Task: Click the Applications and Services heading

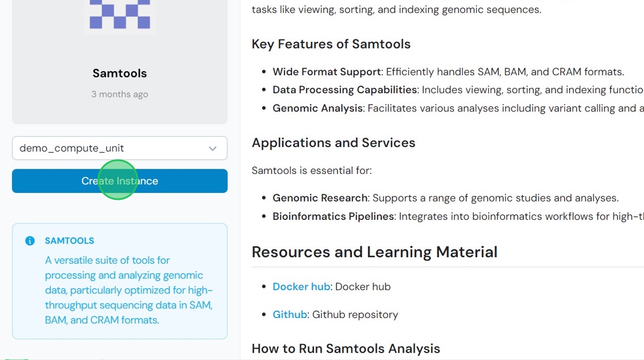Action: point(333,143)
